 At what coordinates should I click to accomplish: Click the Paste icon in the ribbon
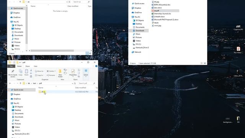(26, 72)
